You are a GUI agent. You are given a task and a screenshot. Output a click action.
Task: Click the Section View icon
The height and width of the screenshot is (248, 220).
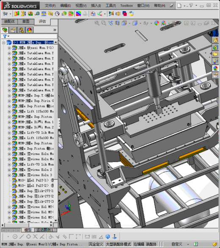[117, 23]
